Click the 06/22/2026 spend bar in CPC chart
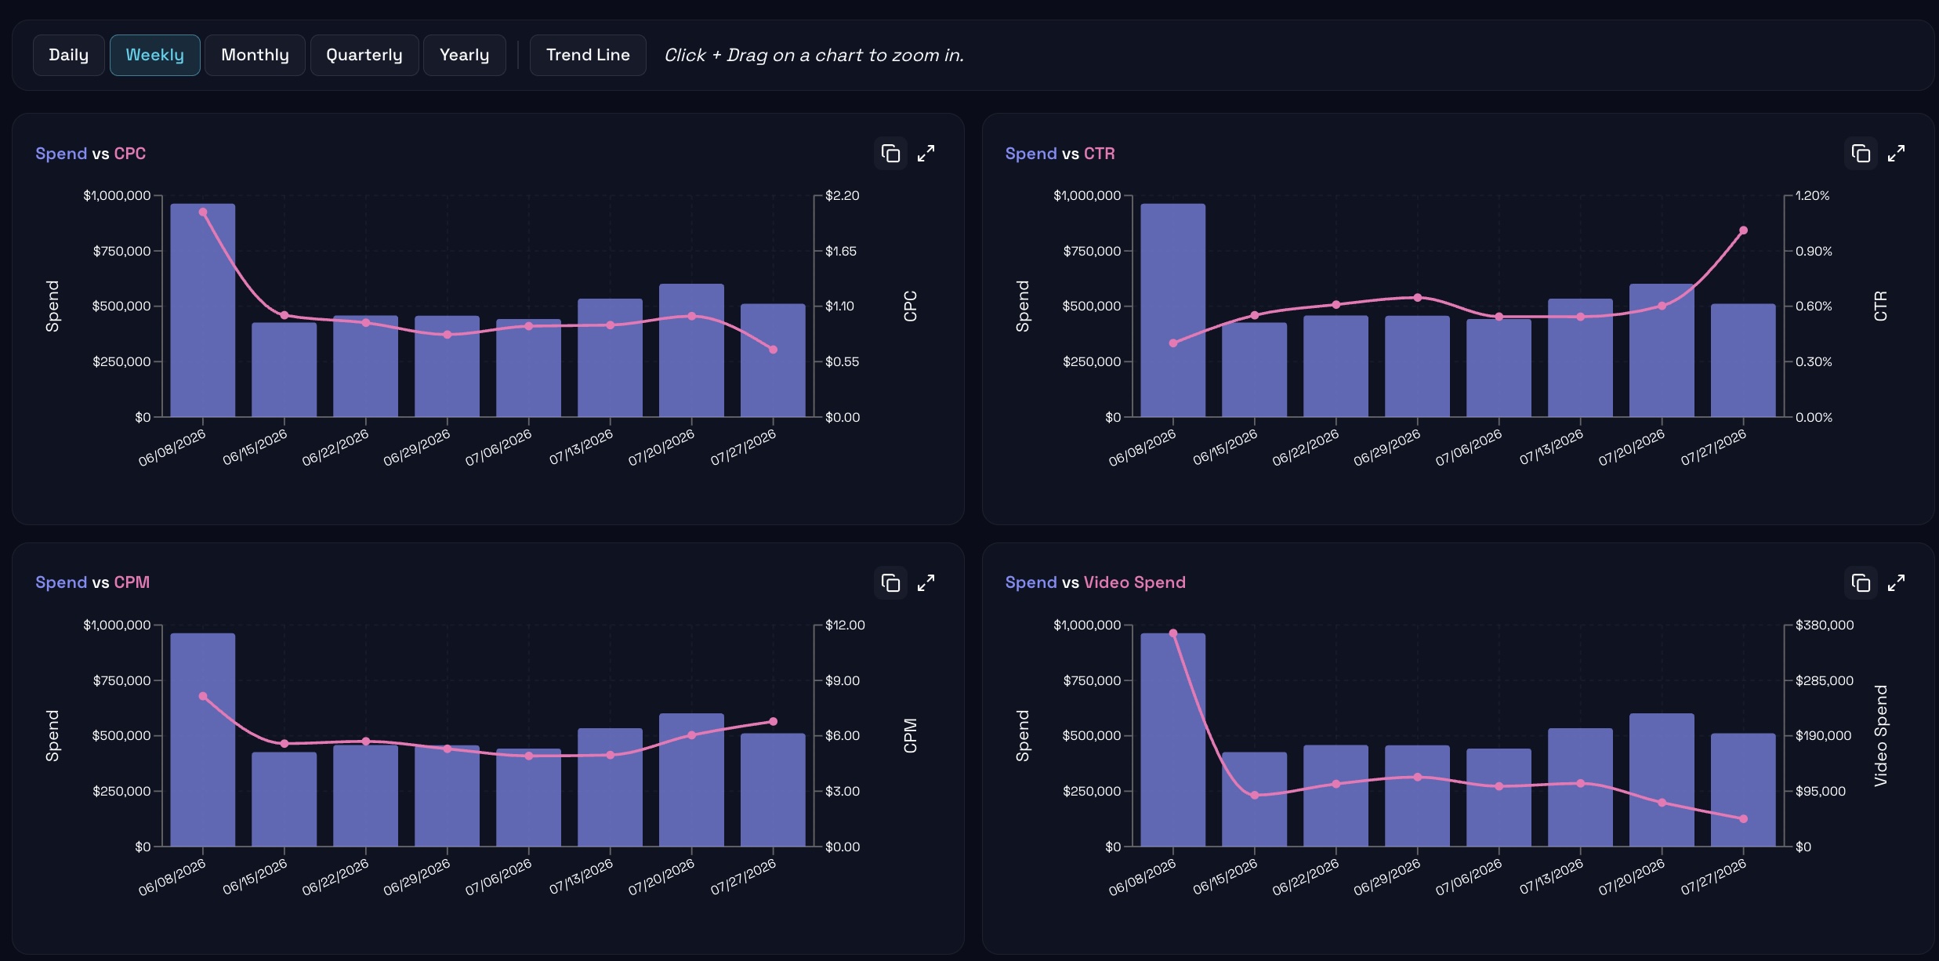 pos(366,366)
